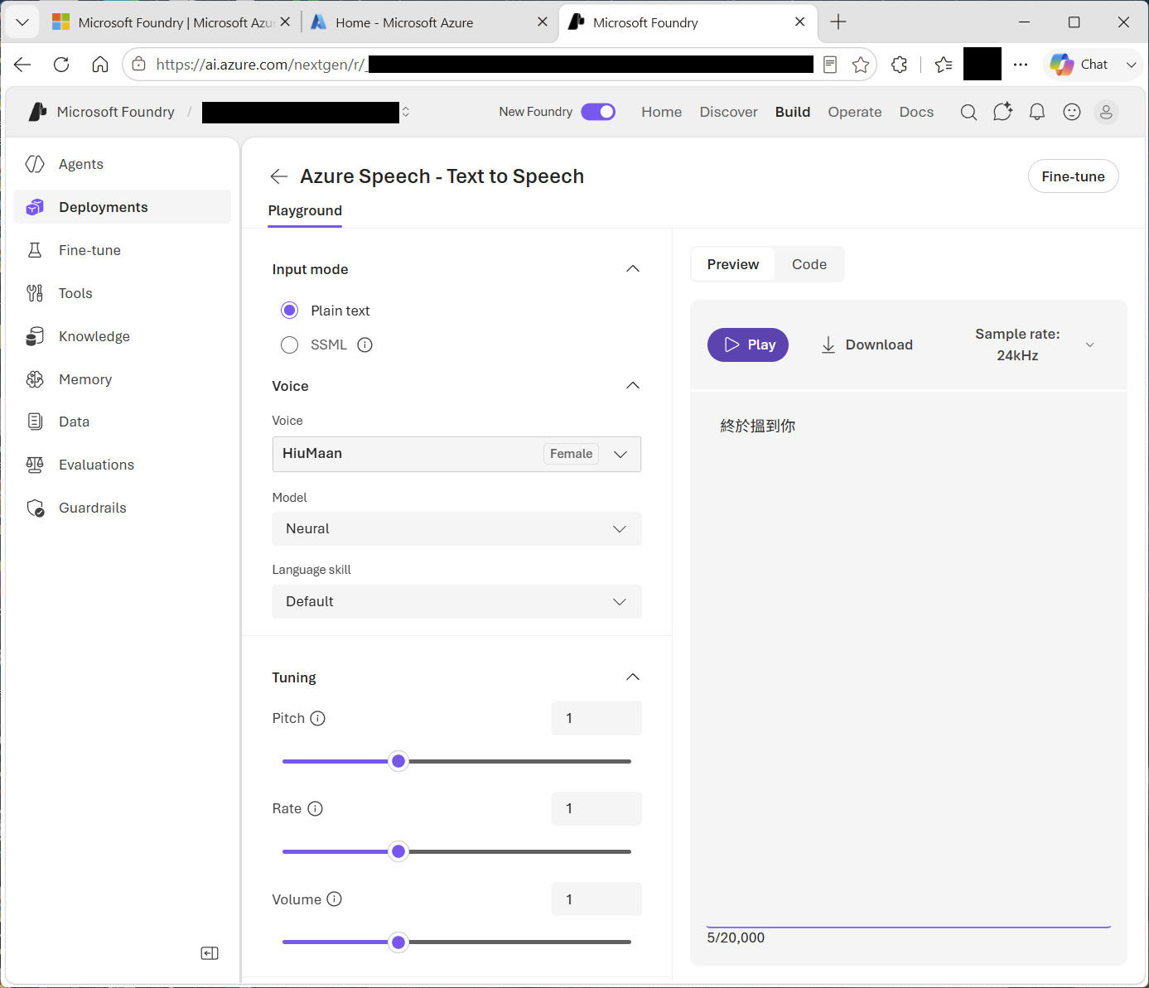Select the SSML input mode
Screen dimensions: 1149x988
[289, 345]
